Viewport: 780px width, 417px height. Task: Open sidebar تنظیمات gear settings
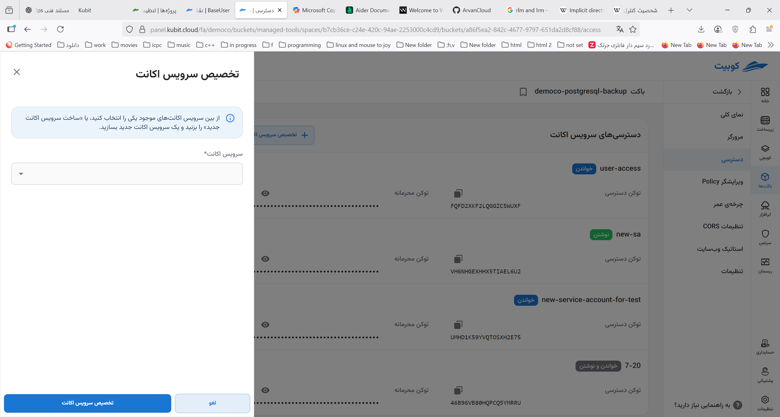click(765, 403)
